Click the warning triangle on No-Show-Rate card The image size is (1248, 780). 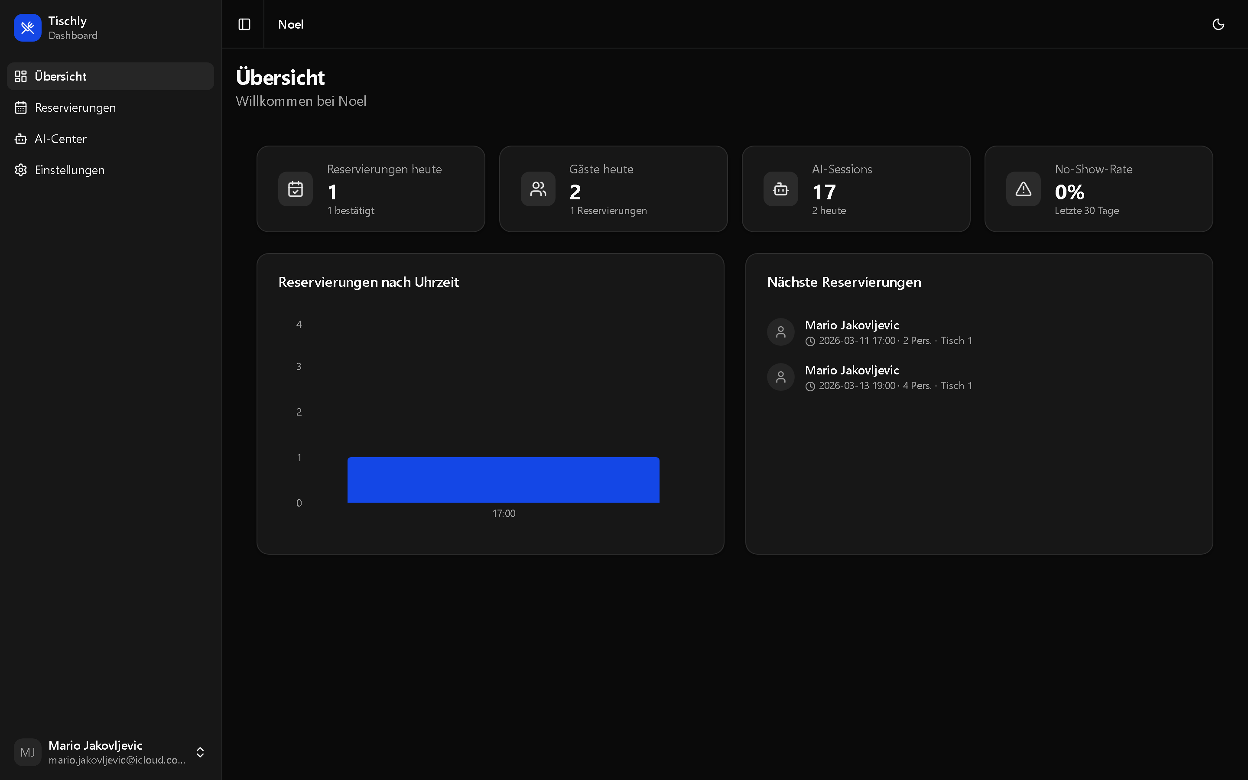(1022, 189)
